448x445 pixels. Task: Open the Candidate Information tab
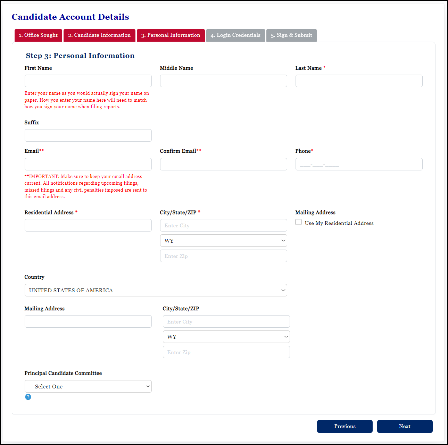[x=99, y=35]
